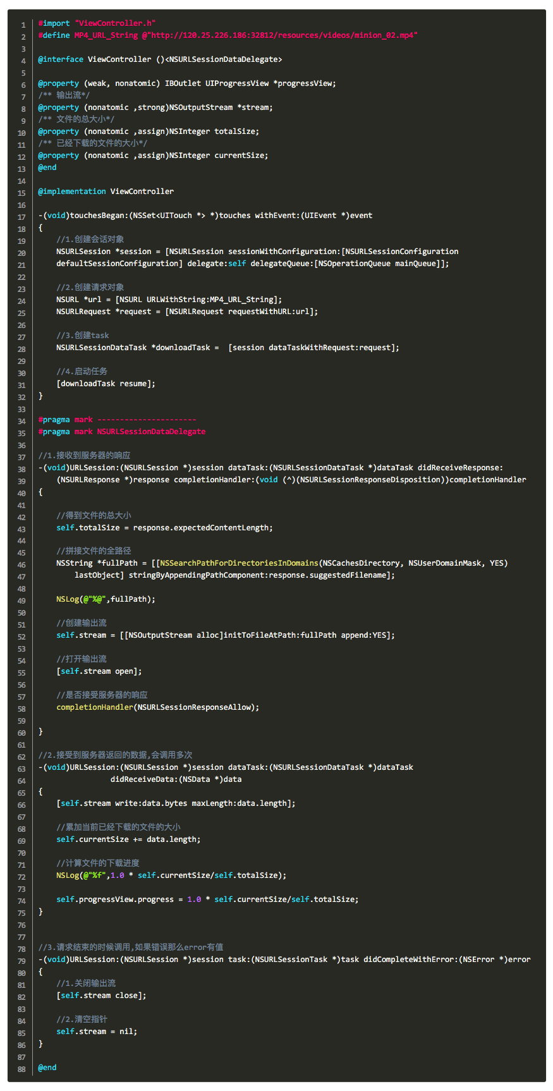Click the NSLog(@"%f" progress statement
The width and height of the screenshot is (553, 1091).
(x=171, y=875)
